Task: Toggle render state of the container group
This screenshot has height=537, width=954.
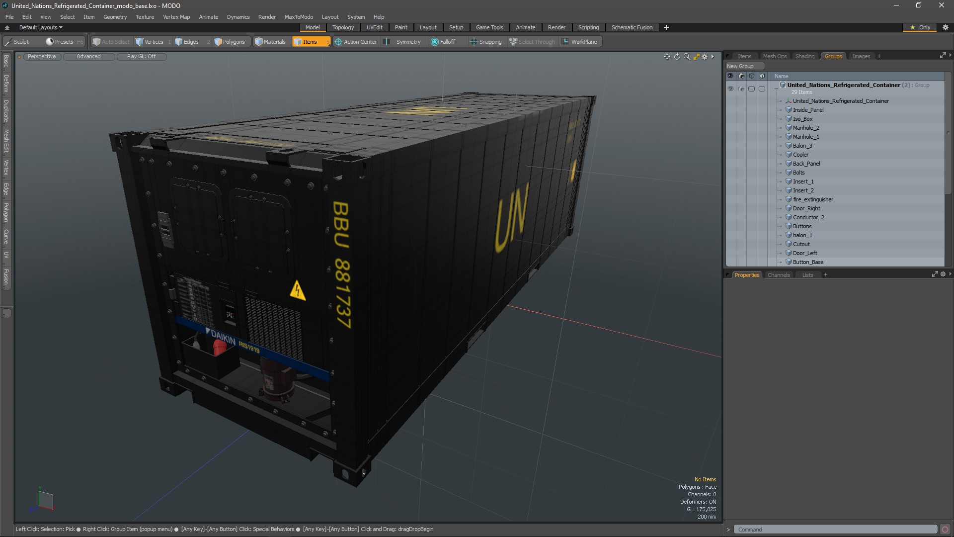Action: (x=741, y=89)
